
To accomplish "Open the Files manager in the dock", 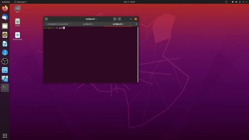I will [x=5, y=26].
